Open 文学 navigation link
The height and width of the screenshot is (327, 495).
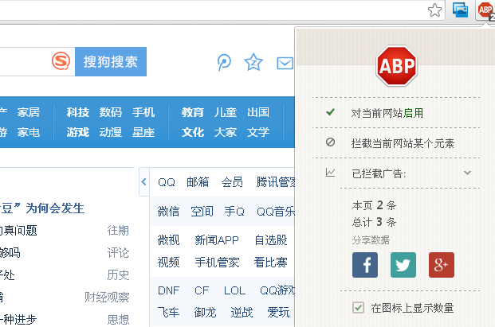258,132
